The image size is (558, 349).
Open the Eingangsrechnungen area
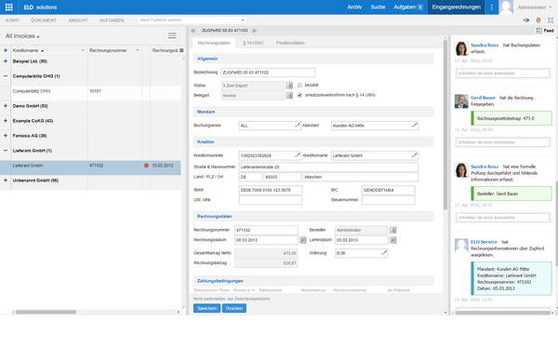[457, 7]
